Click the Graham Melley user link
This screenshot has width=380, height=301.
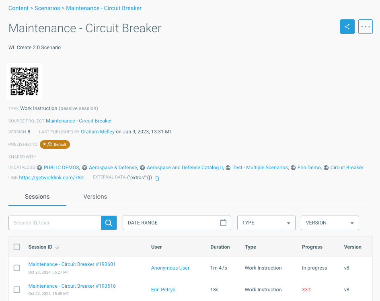98,132
